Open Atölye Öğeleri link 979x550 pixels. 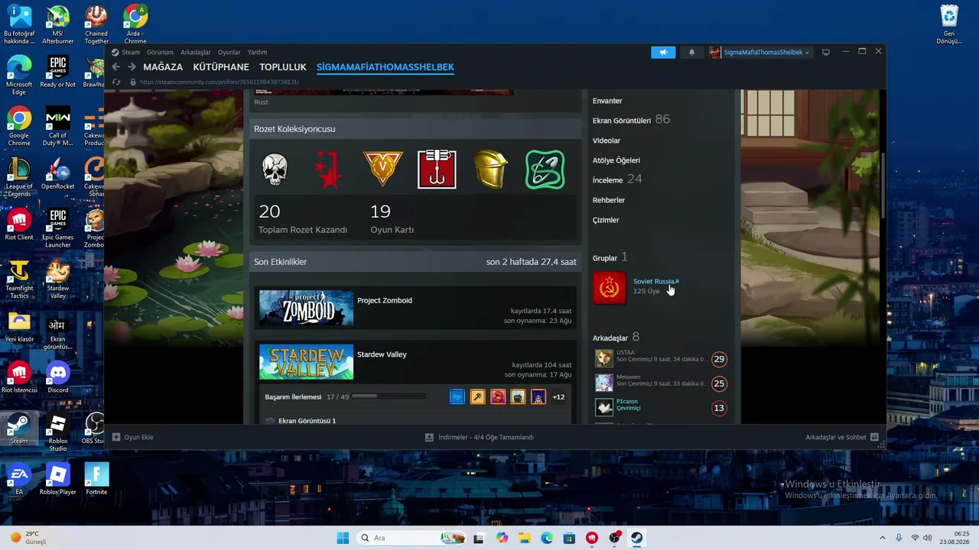click(x=616, y=160)
